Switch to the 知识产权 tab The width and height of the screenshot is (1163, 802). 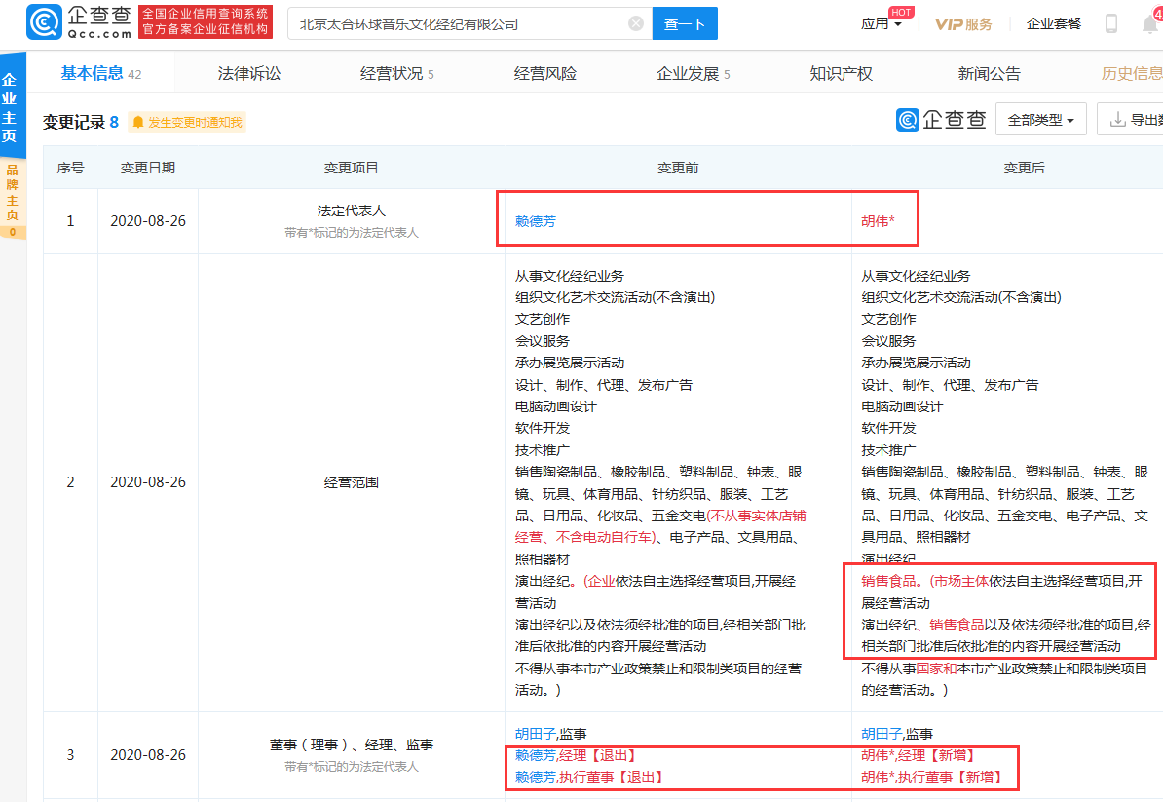[842, 73]
